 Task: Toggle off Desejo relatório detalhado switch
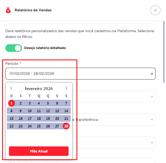[x=14, y=48]
